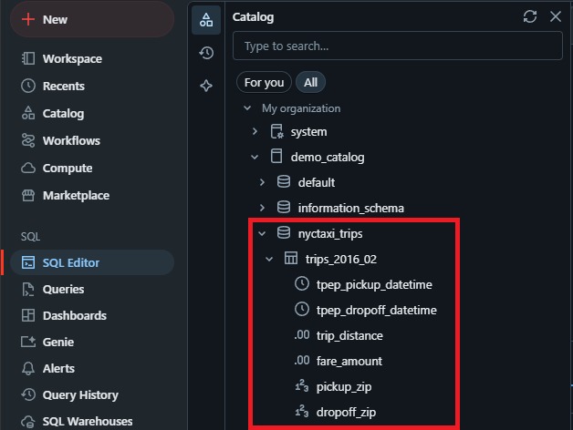Click the nyctaxi_trips schema database icon
This screenshot has width=573, height=430.
tap(284, 233)
